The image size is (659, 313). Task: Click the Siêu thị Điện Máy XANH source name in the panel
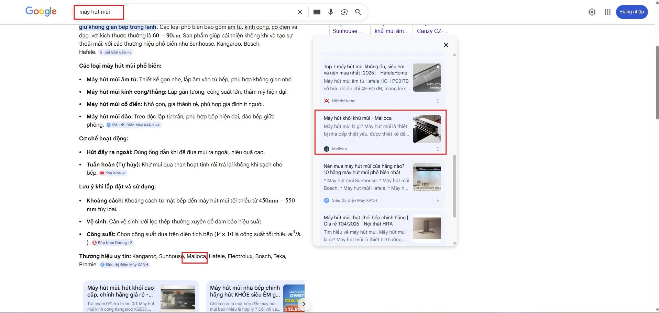click(354, 200)
